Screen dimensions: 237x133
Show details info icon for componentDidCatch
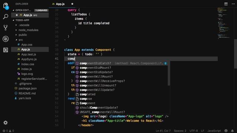click(166, 63)
